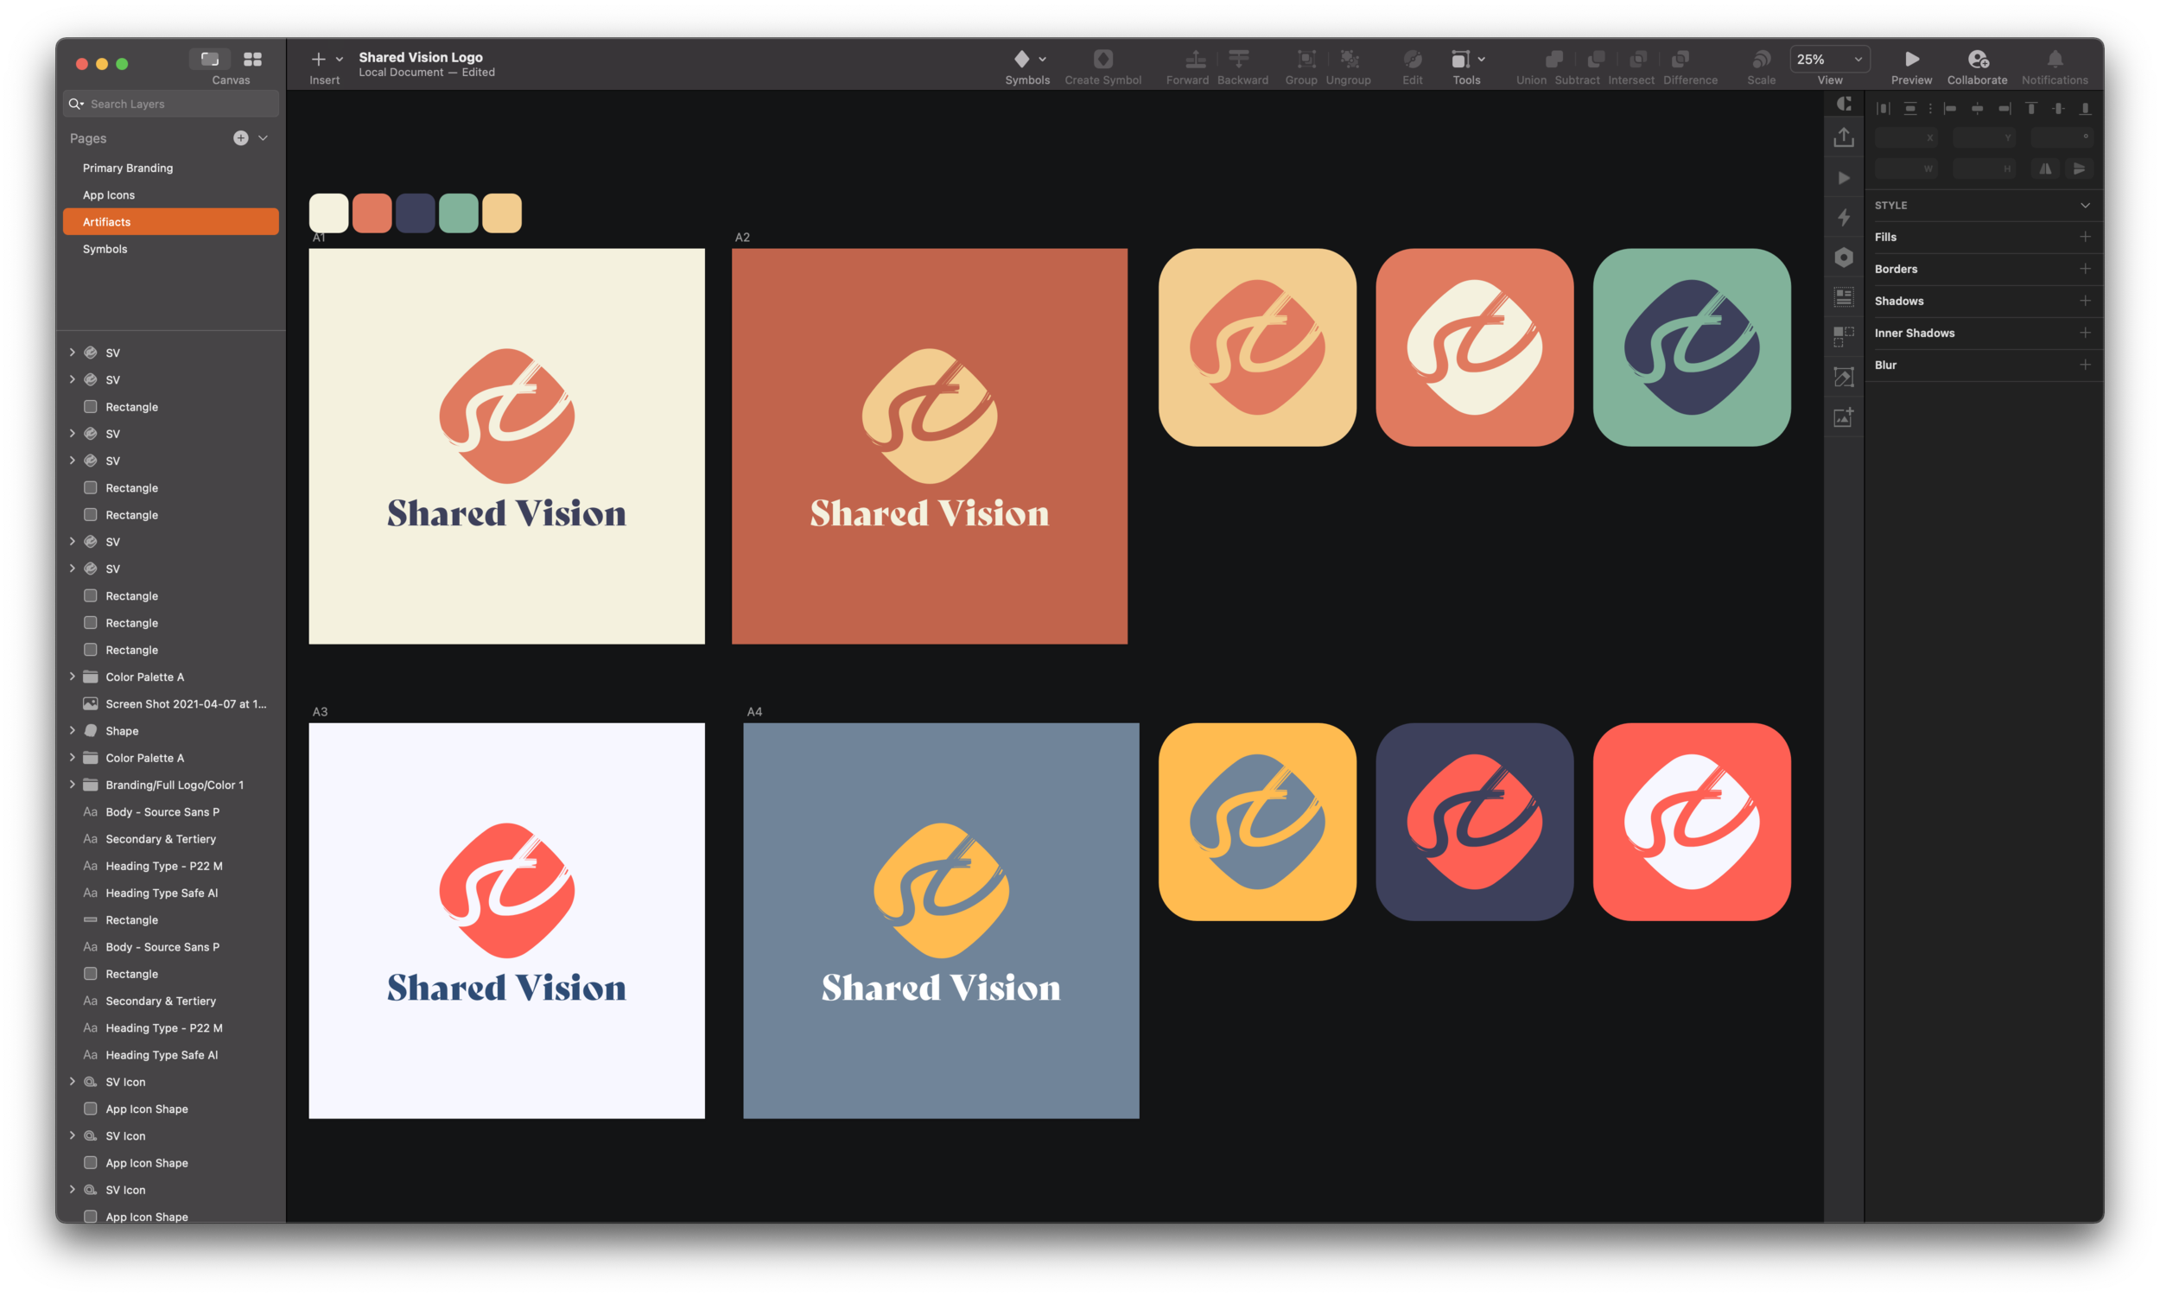The height and width of the screenshot is (1297, 2160).
Task: Apply Intersect boolean operation
Action: pyautogui.click(x=1637, y=59)
